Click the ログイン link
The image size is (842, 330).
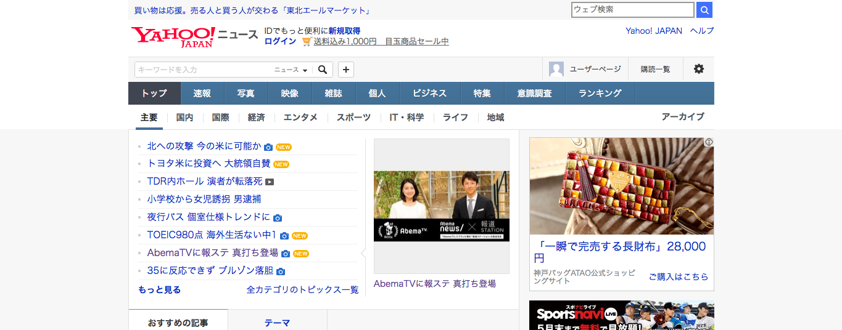point(280,41)
